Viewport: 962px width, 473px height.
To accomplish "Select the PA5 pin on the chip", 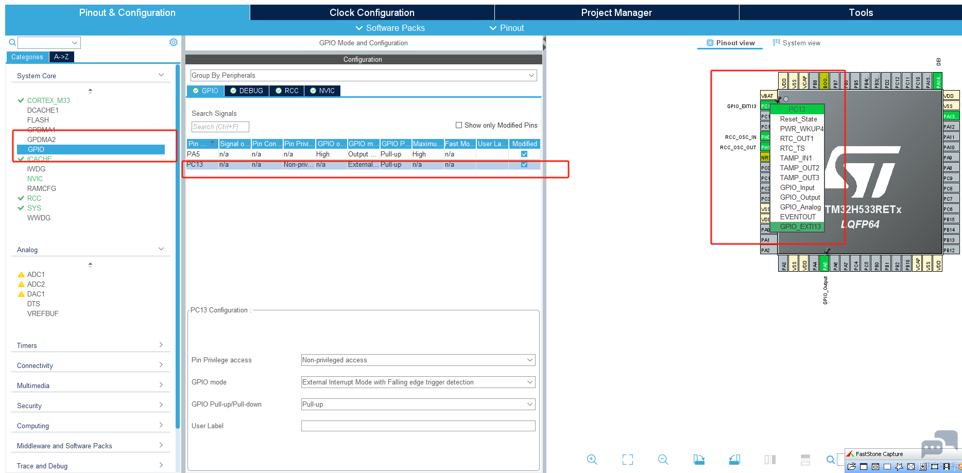I will [x=824, y=263].
